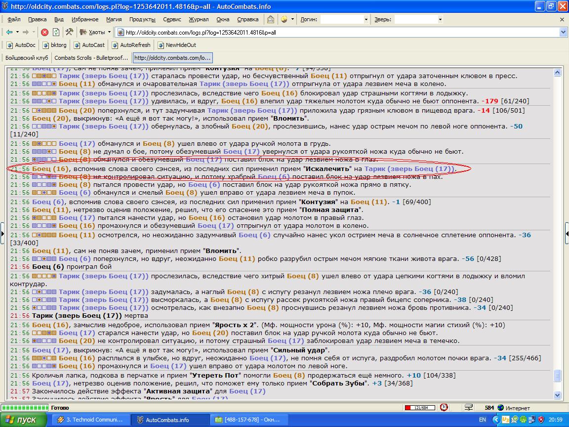
Task: Open the AutoCast bookmark
Action: 89,45
